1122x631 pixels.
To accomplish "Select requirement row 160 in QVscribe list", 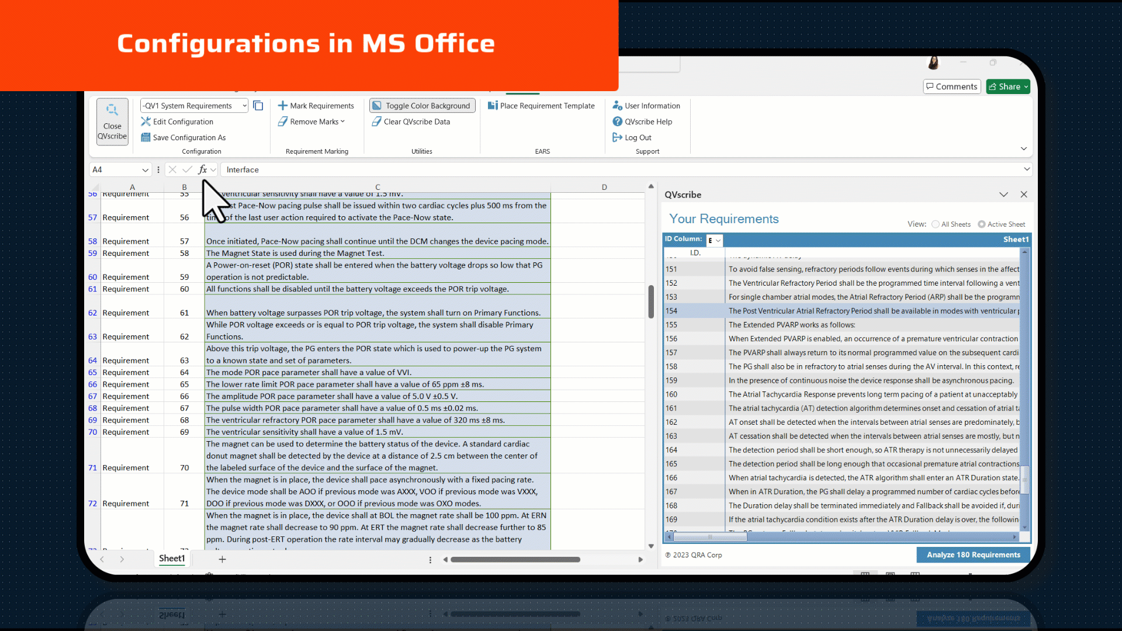I will click(841, 394).
